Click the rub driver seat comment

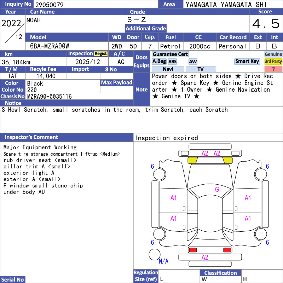40,160
